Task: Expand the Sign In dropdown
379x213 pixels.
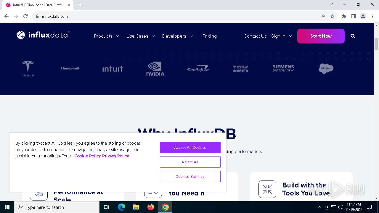Action: [x=282, y=36]
